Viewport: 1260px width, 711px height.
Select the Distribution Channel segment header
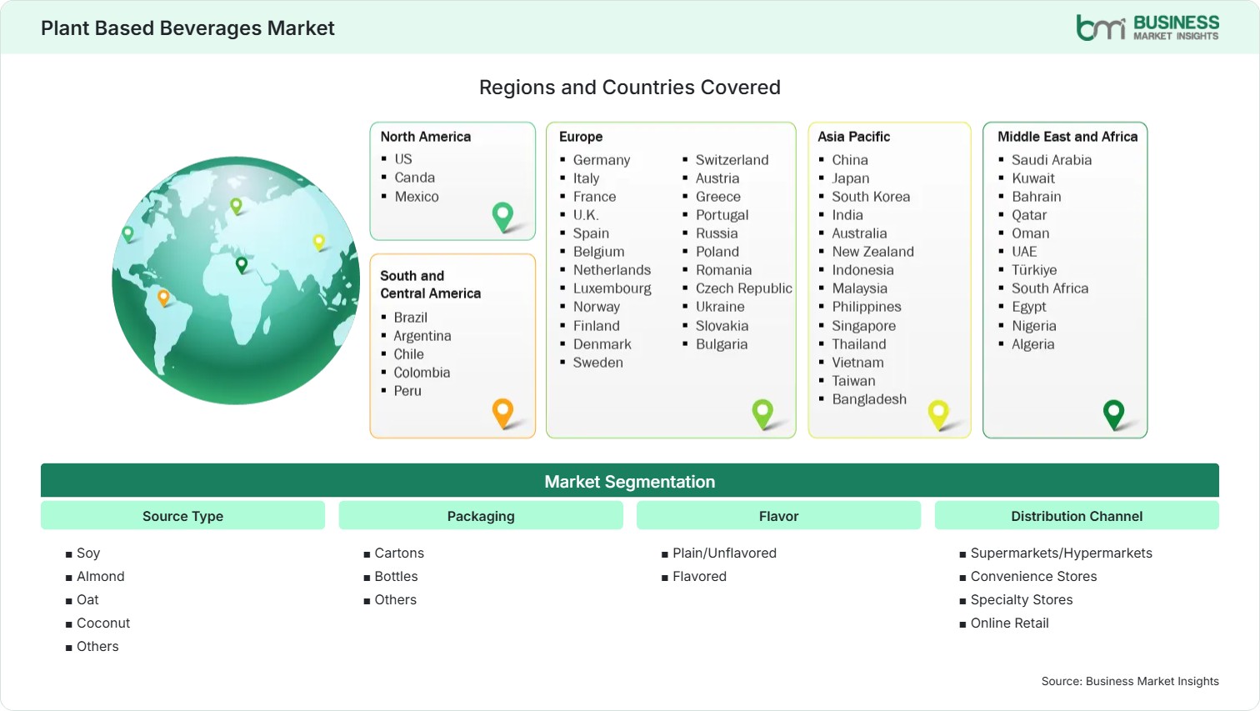[x=1077, y=516]
